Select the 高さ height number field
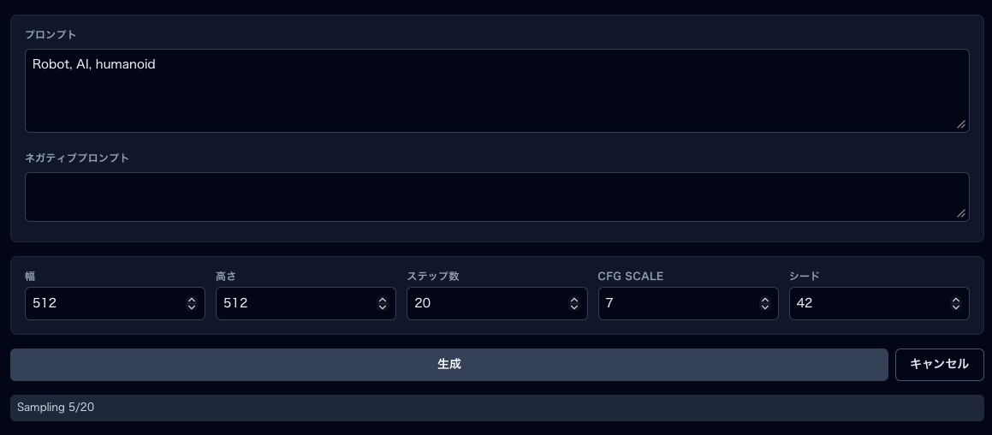This screenshot has height=435, width=992. click(294, 304)
